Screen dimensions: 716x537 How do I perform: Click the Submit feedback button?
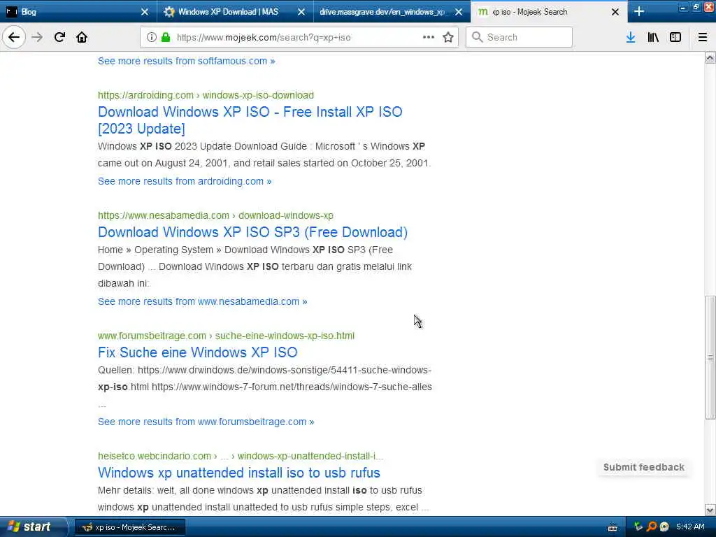click(x=644, y=467)
